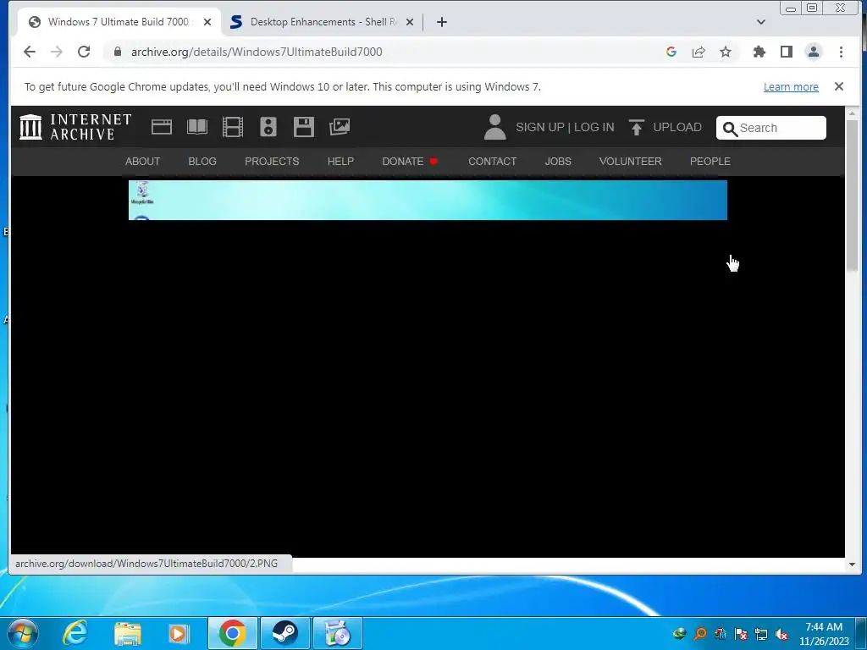The width and height of the screenshot is (867, 650).
Task: Click the Google icon in address bar
Action: coord(671,52)
